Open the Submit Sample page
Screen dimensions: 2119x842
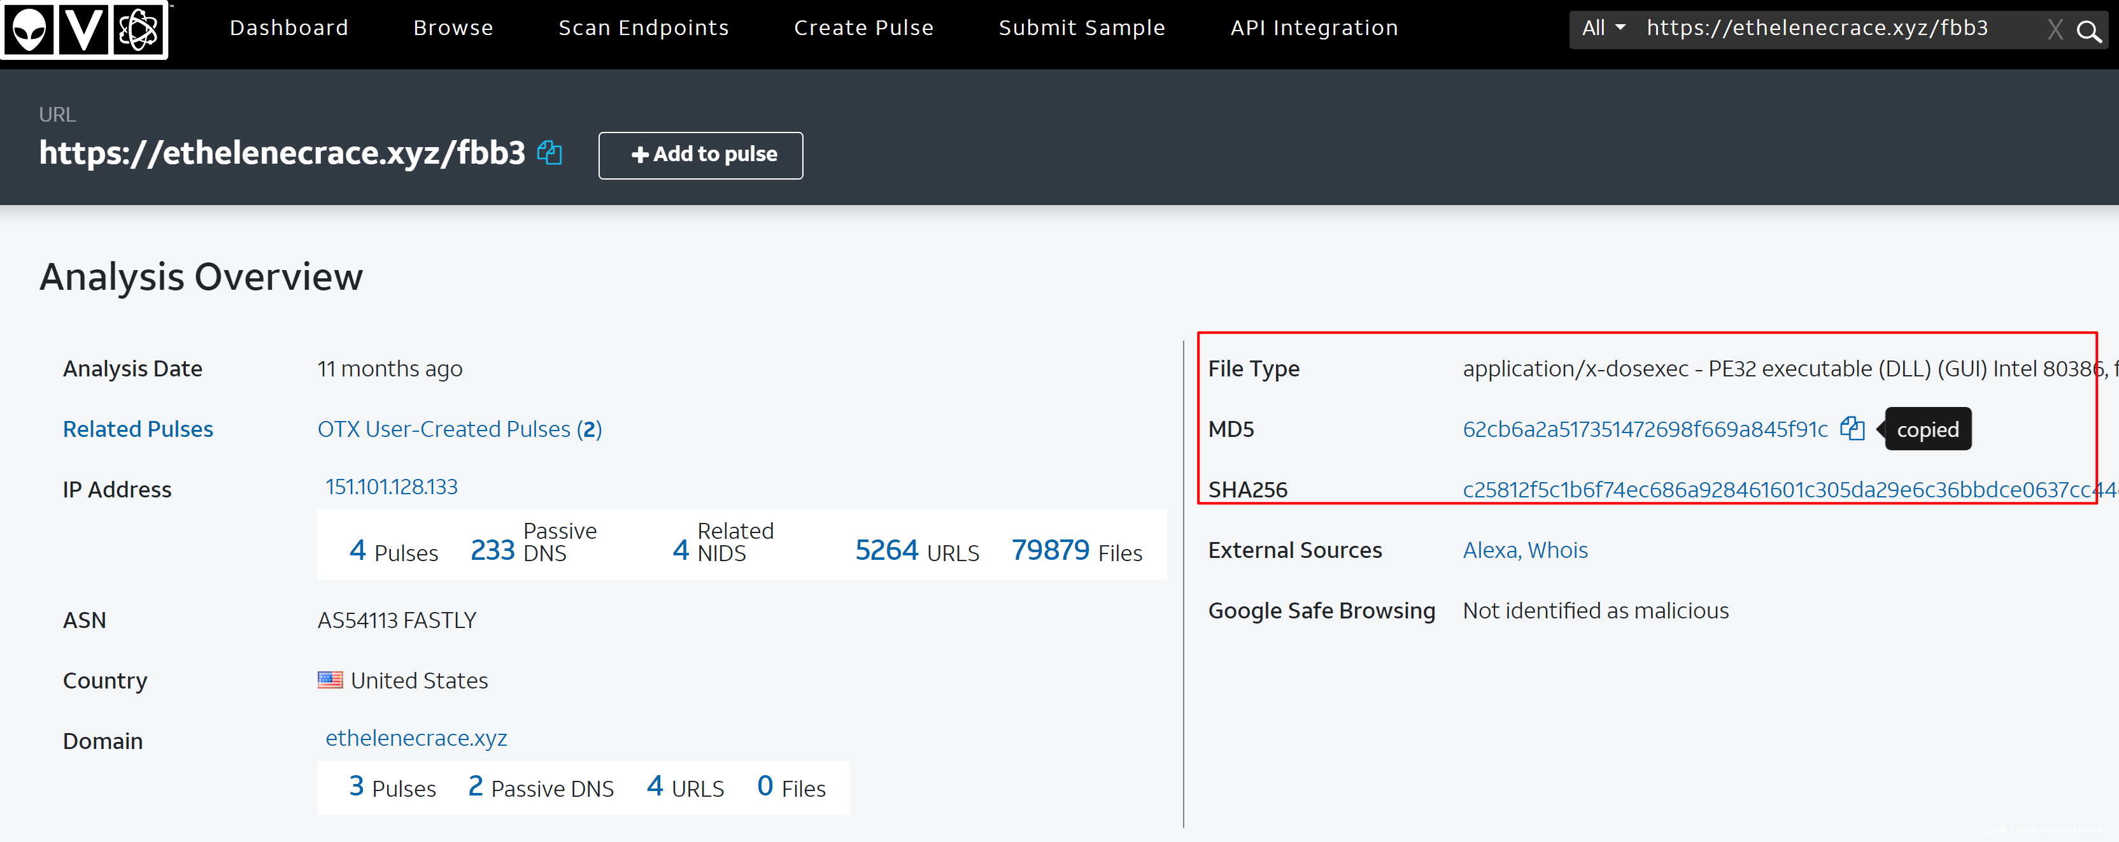1082,28
